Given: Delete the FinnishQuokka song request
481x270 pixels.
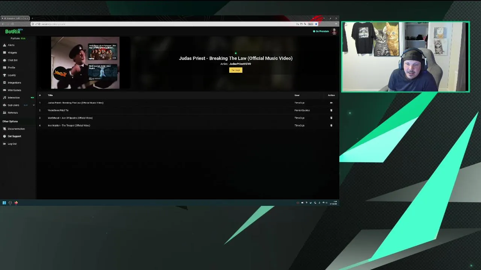Looking at the screenshot, I should [331, 110].
